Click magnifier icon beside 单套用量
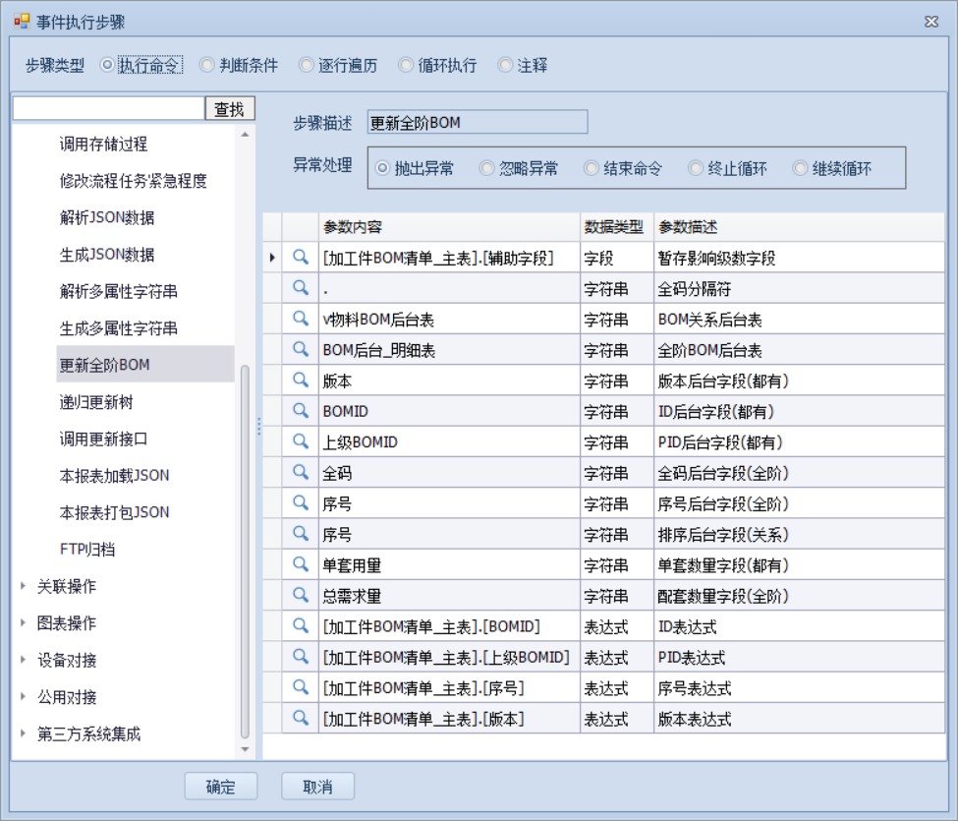958x821 pixels. click(301, 564)
